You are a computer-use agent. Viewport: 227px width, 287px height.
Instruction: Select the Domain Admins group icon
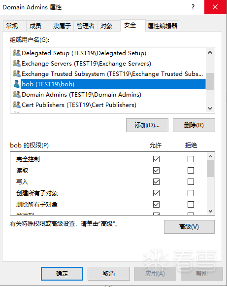pyautogui.click(x=17, y=95)
